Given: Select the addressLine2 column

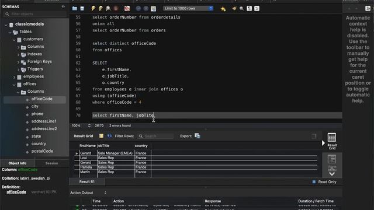Looking at the screenshot, I should pos(44,129).
